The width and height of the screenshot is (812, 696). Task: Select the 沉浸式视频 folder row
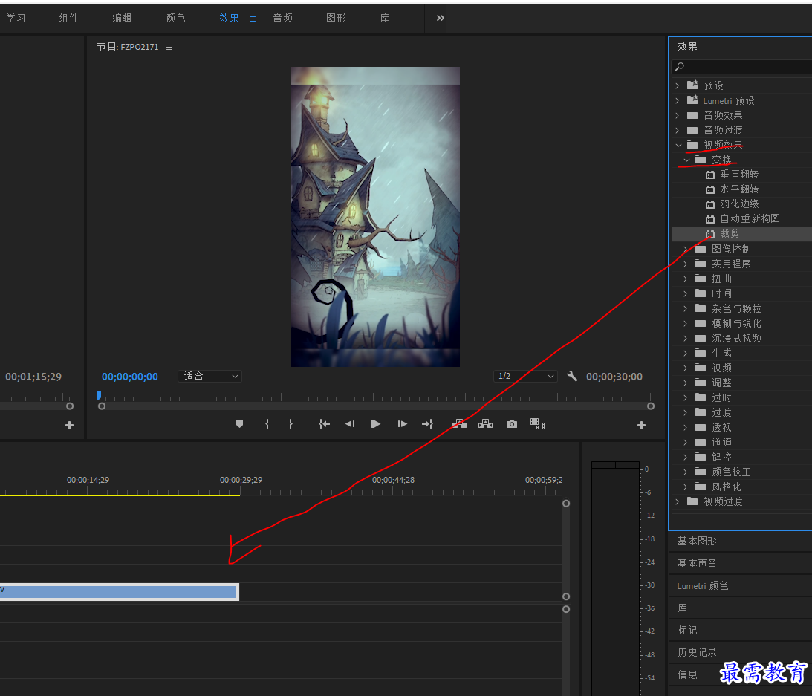click(x=741, y=338)
